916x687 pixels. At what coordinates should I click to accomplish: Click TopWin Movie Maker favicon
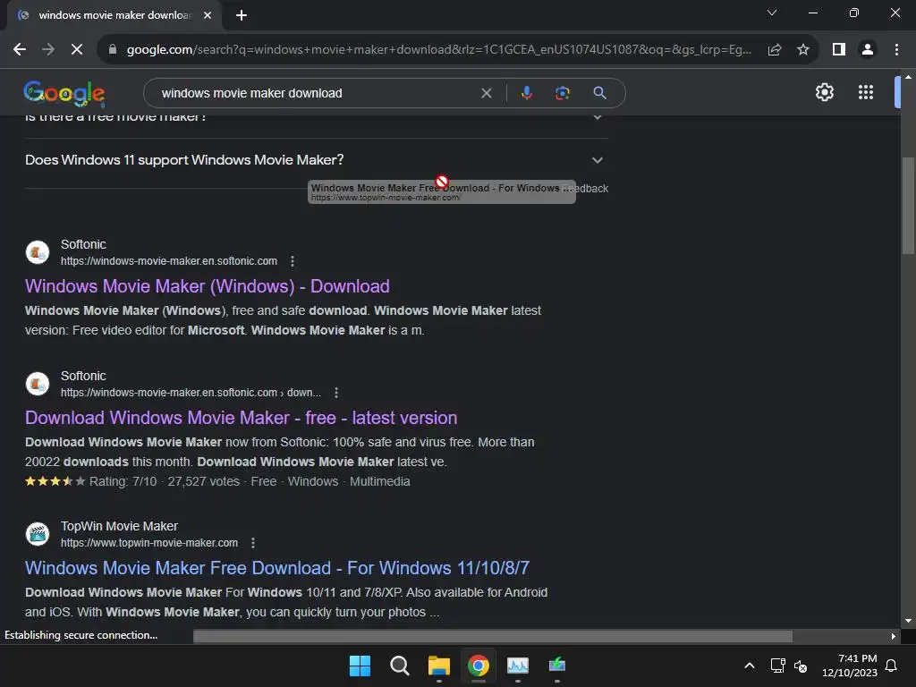click(38, 534)
